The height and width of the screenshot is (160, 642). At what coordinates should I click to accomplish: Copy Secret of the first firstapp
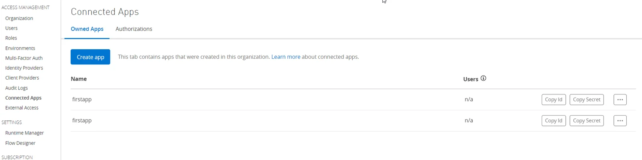pyautogui.click(x=587, y=100)
